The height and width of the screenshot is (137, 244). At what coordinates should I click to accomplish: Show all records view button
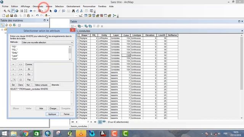(x=100, y=122)
